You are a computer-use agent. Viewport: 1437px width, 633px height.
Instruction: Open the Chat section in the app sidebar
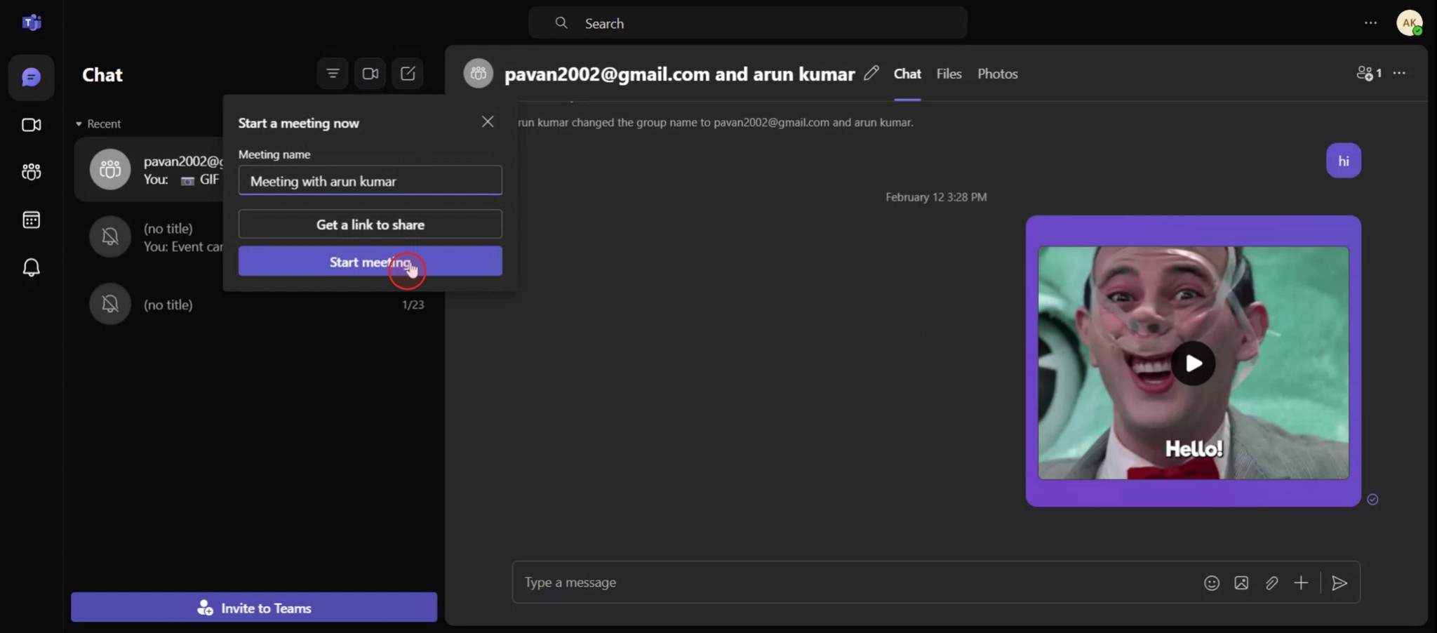tap(31, 77)
